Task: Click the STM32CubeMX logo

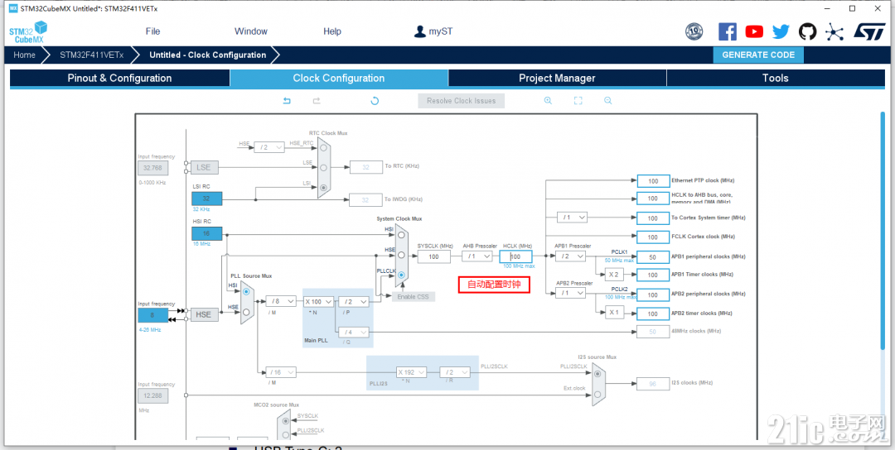Action: 28,31
